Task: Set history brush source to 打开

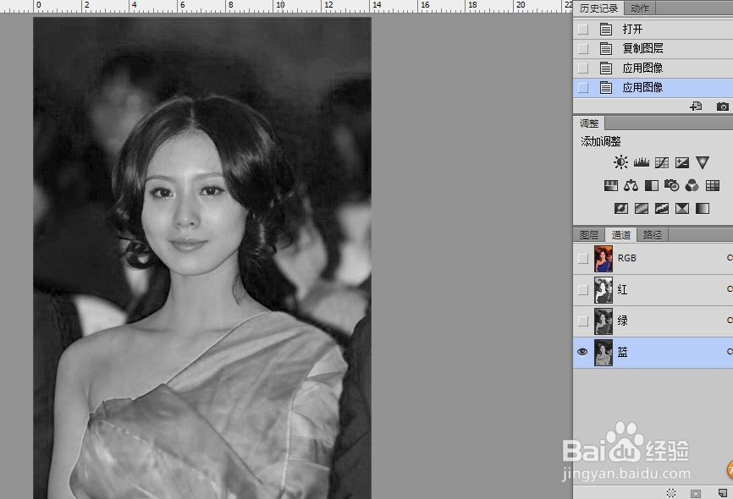Action: point(583,30)
